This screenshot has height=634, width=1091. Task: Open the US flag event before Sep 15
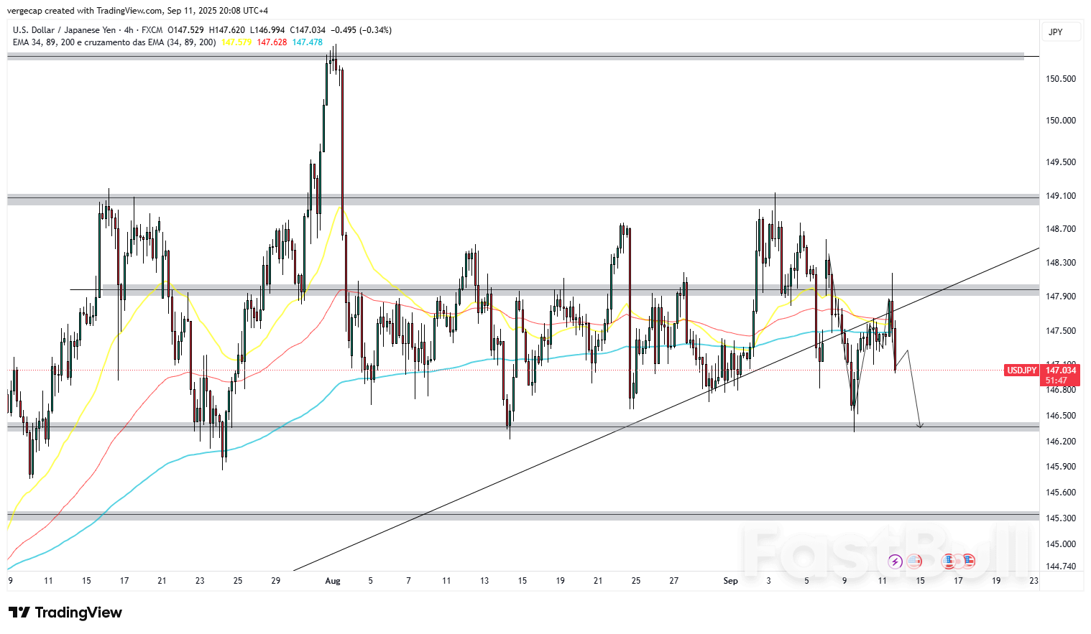coord(914,561)
